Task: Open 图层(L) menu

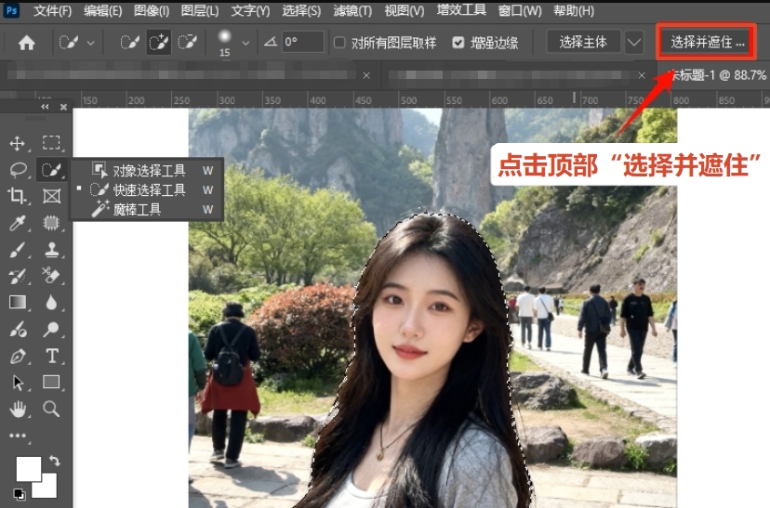Action: point(200,10)
